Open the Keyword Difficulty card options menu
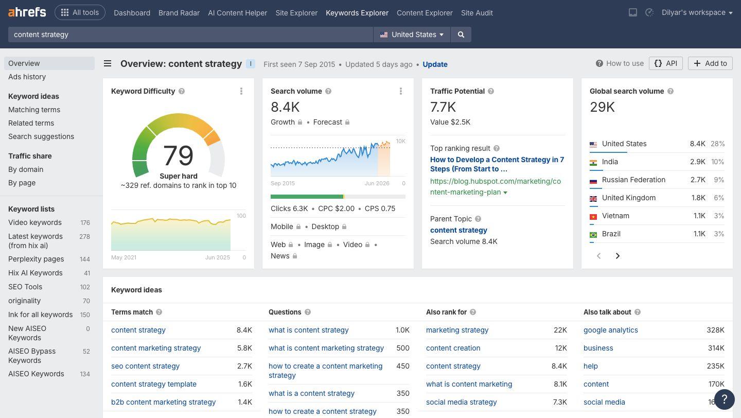The height and width of the screenshot is (418, 741). pos(241,91)
